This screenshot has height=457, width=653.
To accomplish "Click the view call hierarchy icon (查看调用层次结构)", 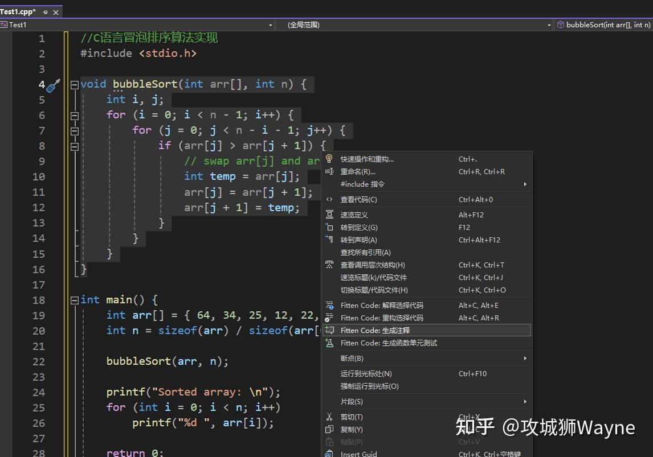I will (x=329, y=265).
